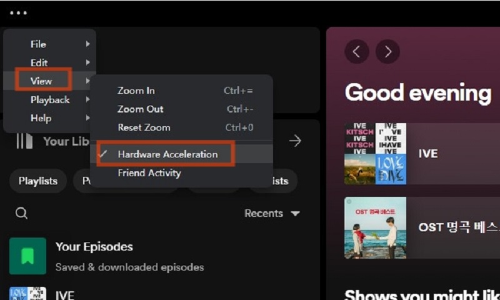Expand the Playback submenu arrow
Viewport: 500px width, 300px height.
87,99
